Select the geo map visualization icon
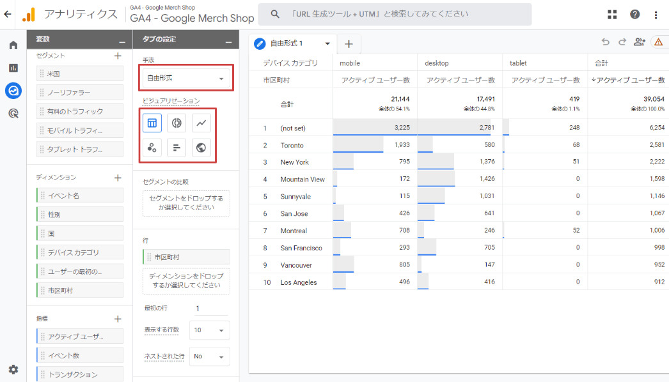Image resolution: width=669 pixels, height=382 pixels. (x=201, y=148)
